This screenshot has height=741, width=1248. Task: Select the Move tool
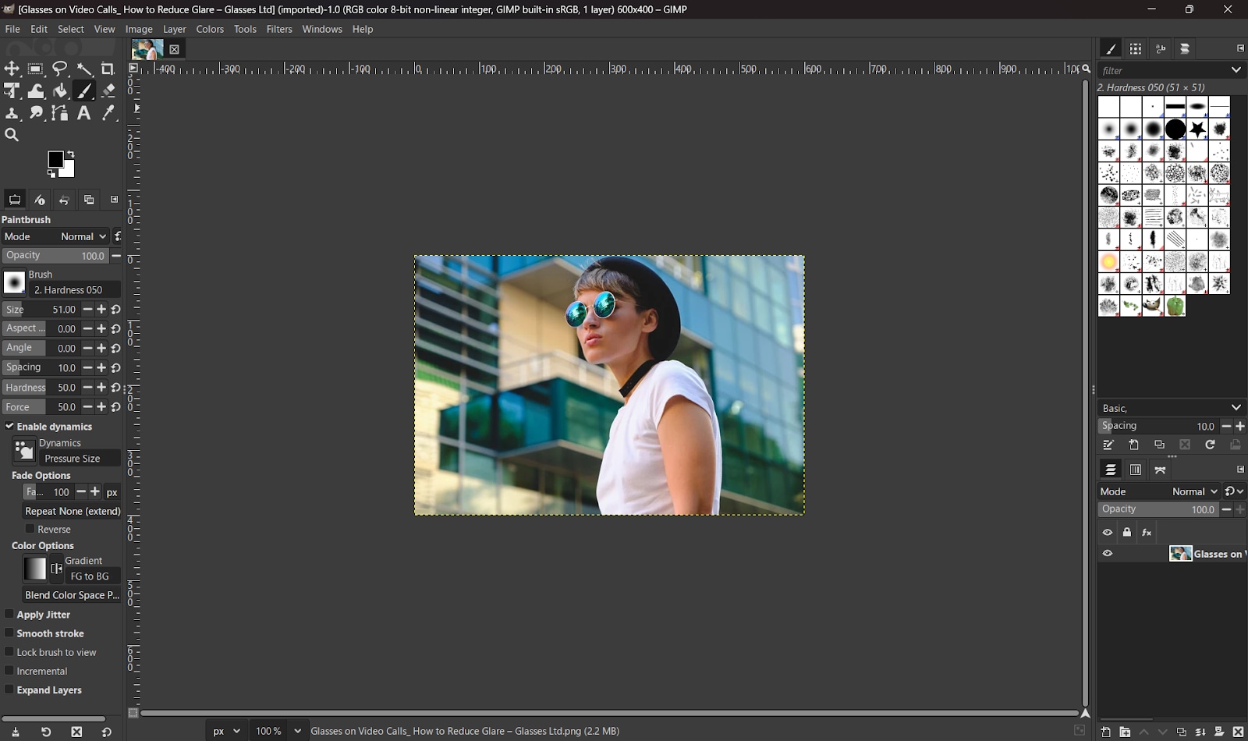(x=12, y=69)
